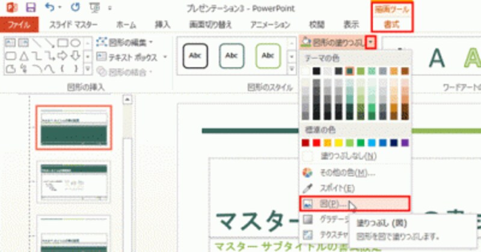Select the second layout thumbnail
This screenshot has width=481, height=252.
pos(73,182)
